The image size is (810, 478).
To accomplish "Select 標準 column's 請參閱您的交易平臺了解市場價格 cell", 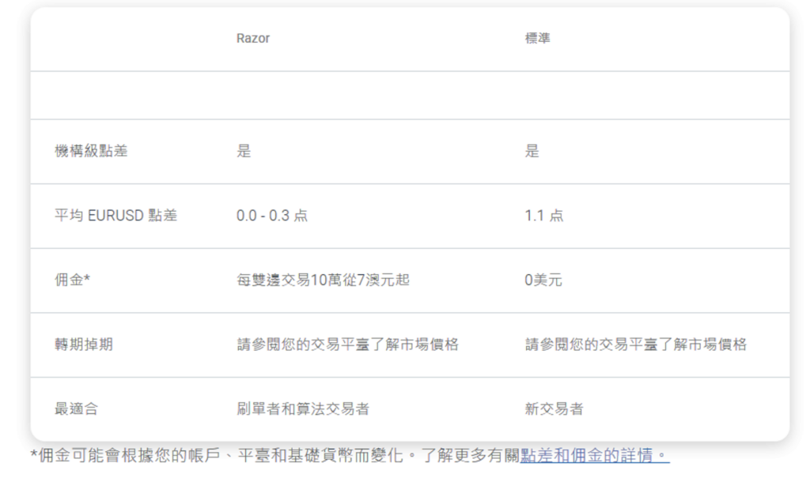I will [x=636, y=344].
